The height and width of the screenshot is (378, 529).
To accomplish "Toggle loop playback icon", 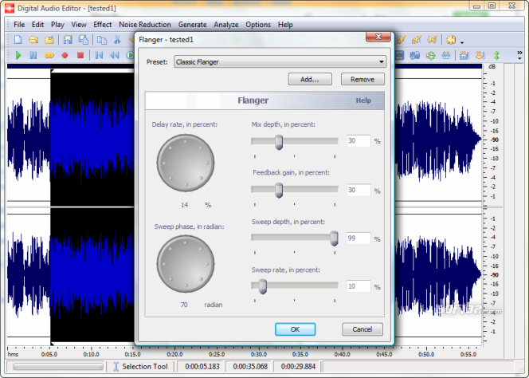I will [x=49, y=55].
